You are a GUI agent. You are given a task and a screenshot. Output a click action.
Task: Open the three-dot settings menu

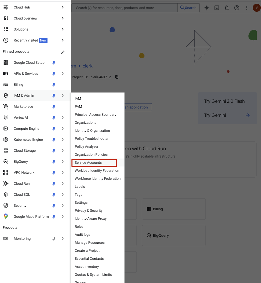pos(247,8)
